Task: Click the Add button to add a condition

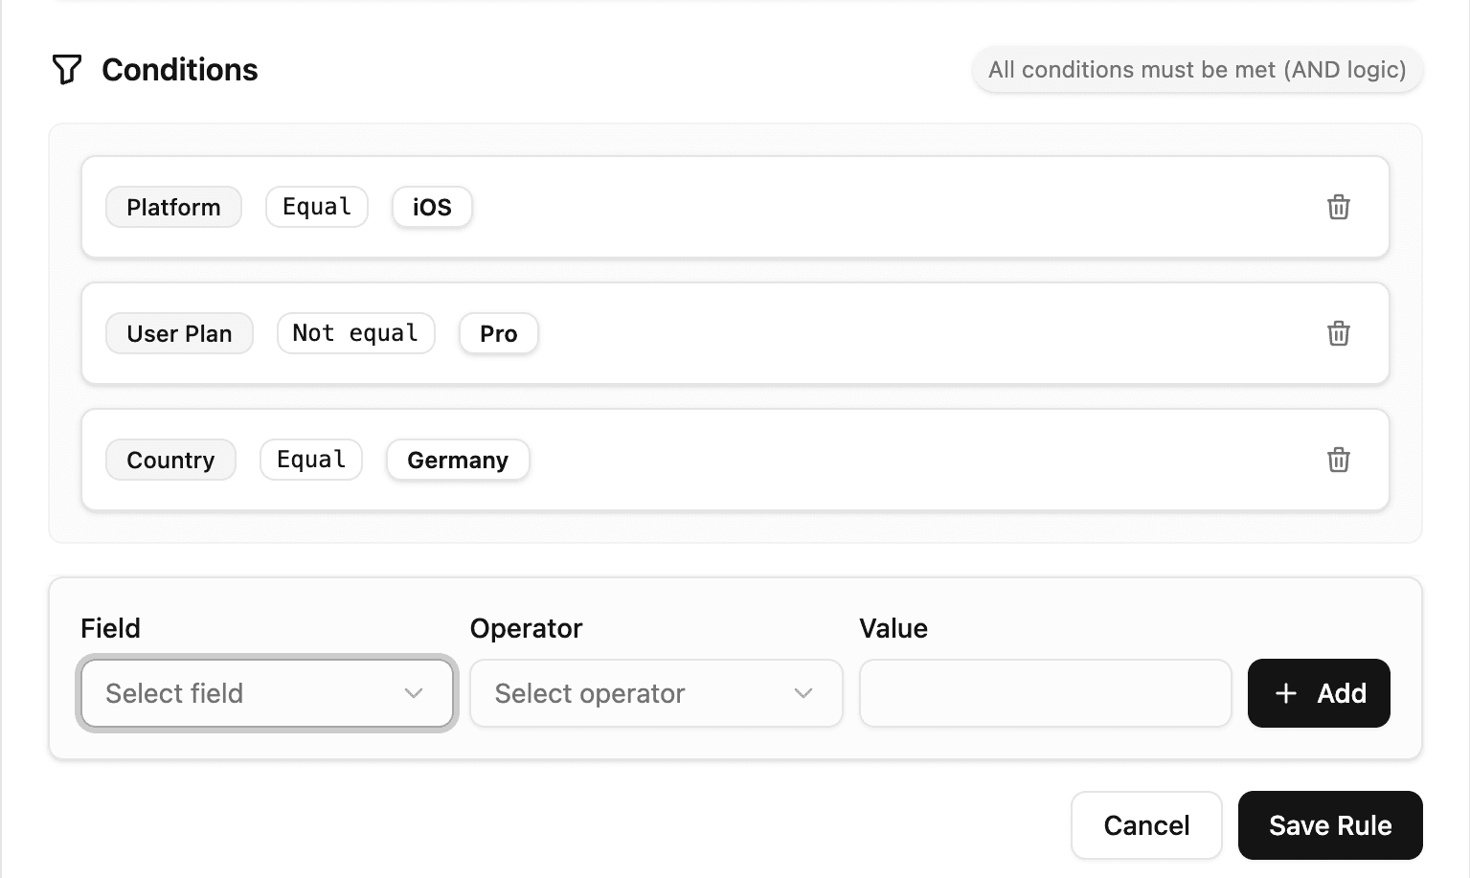Action: tap(1319, 693)
